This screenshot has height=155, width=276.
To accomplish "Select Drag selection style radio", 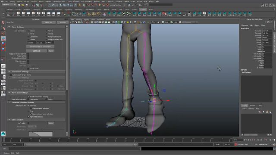I will tap(28, 111).
